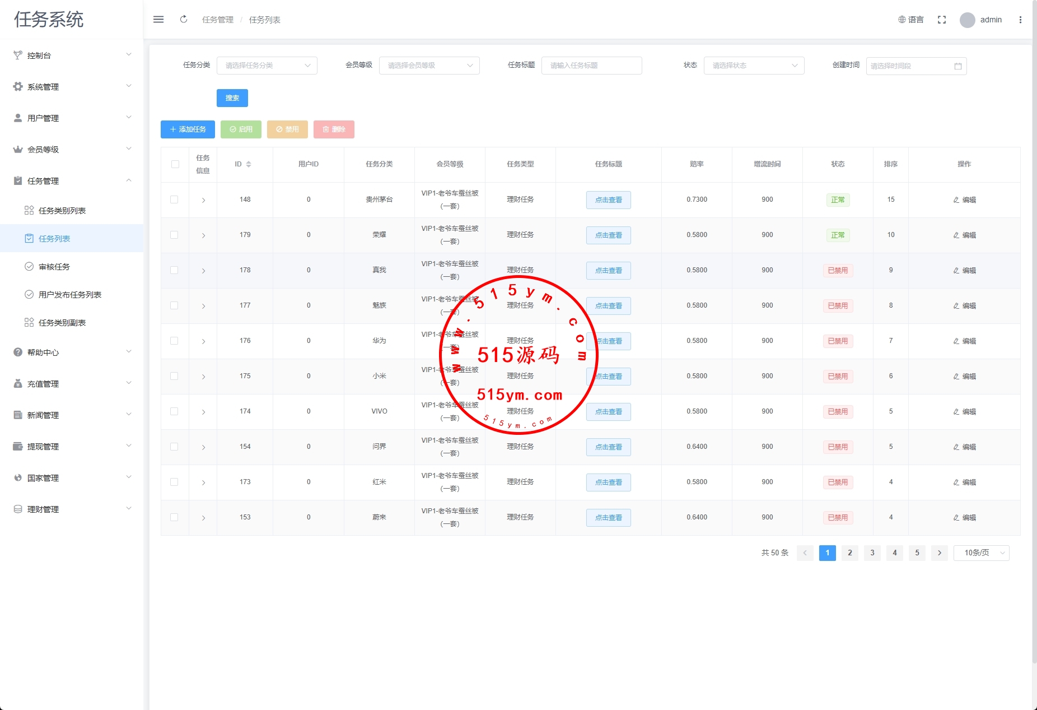Collapse the sidebar with the hamburger icon
Image resolution: width=1037 pixels, height=710 pixels.
(158, 20)
